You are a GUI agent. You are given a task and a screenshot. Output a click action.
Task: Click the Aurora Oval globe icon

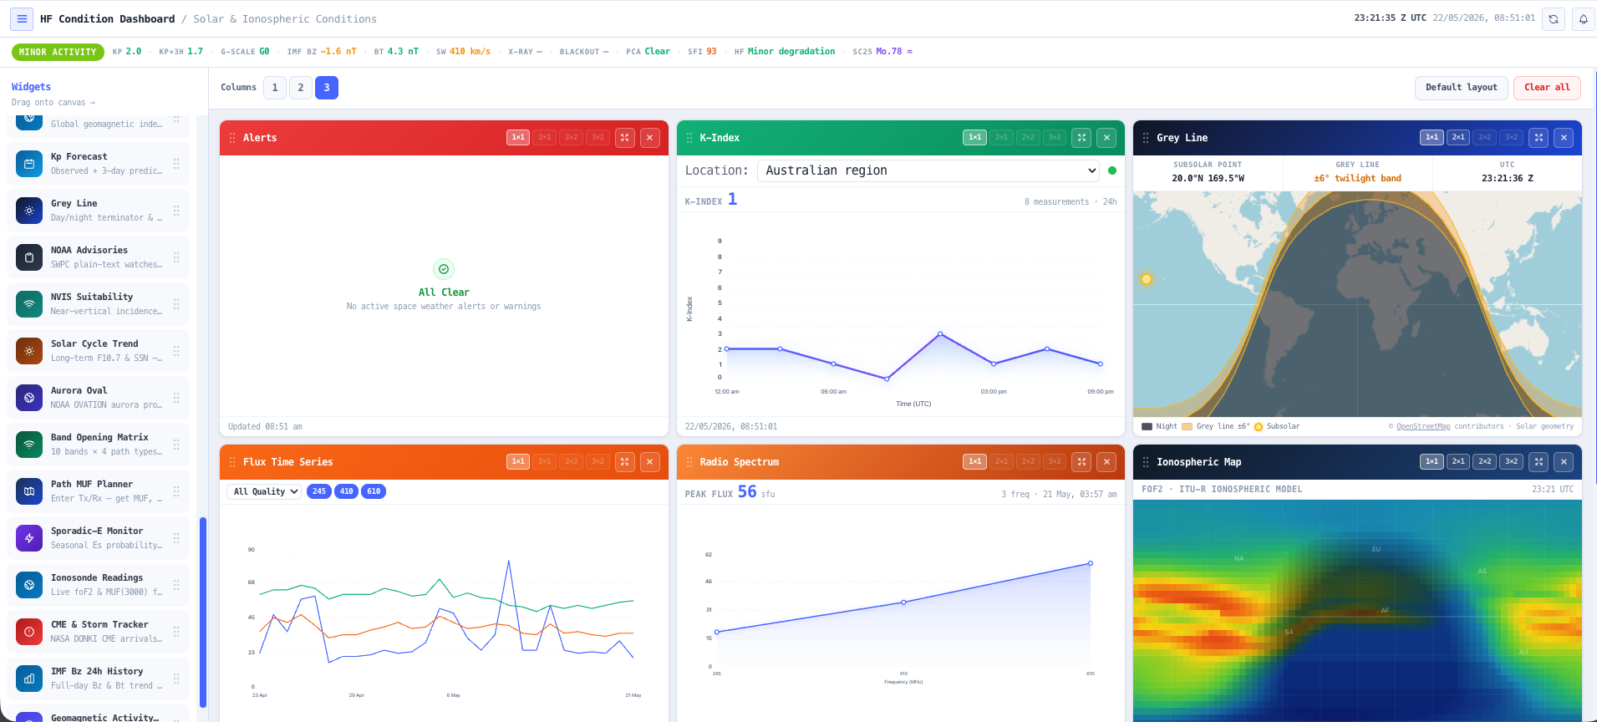(29, 398)
